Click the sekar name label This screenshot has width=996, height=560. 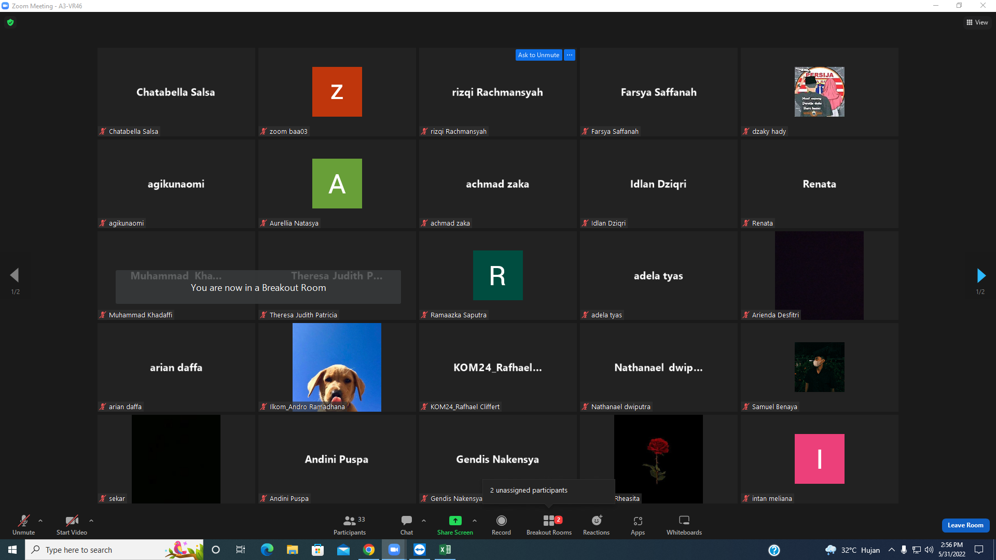click(117, 499)
